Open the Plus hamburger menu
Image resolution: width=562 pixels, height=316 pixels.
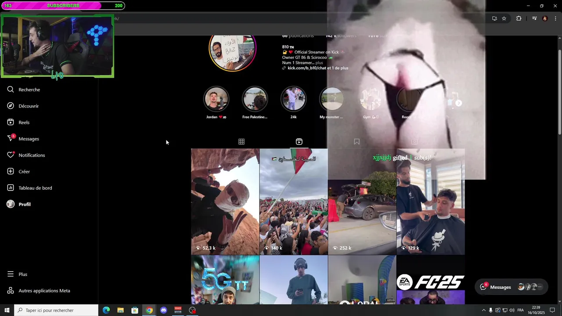(x=11, y=274)
